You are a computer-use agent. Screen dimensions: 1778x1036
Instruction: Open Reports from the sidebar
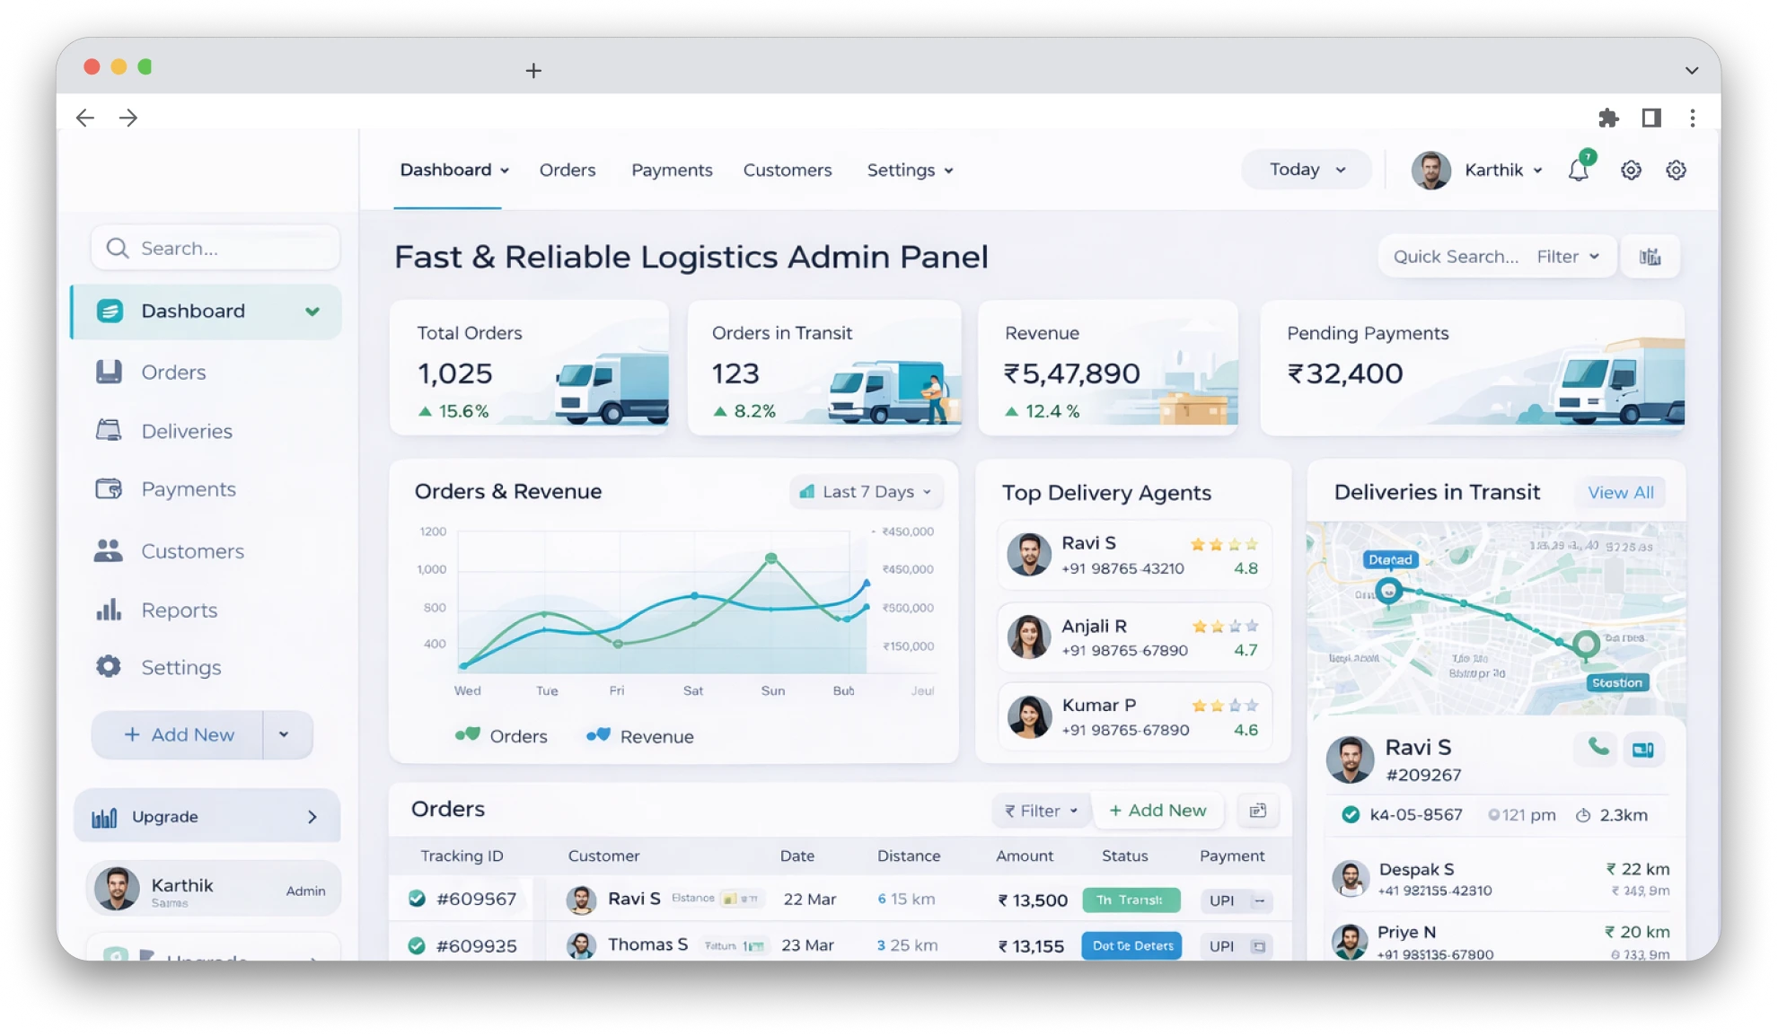coord(180,610)
